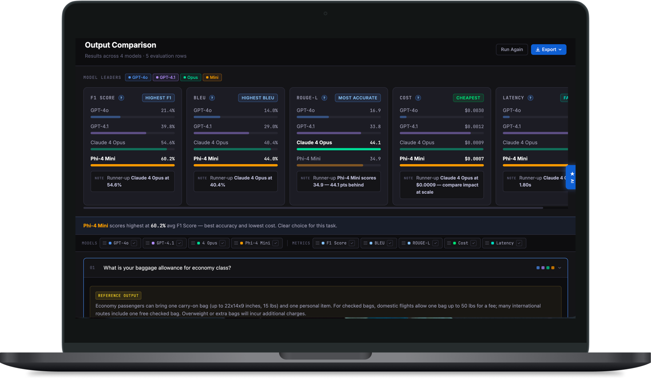Click the Cost help question icon
Image resolution: width=651 pixels, height=379 pixels.
pyautogui.click(x=418, y=98)
